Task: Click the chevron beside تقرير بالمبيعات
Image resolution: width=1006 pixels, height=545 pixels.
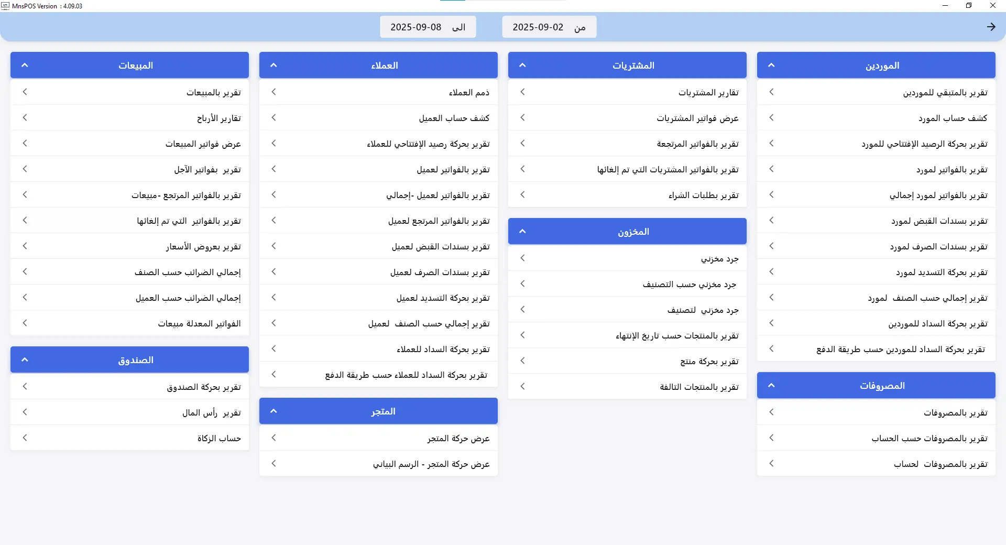Action: tap(25, 91)
